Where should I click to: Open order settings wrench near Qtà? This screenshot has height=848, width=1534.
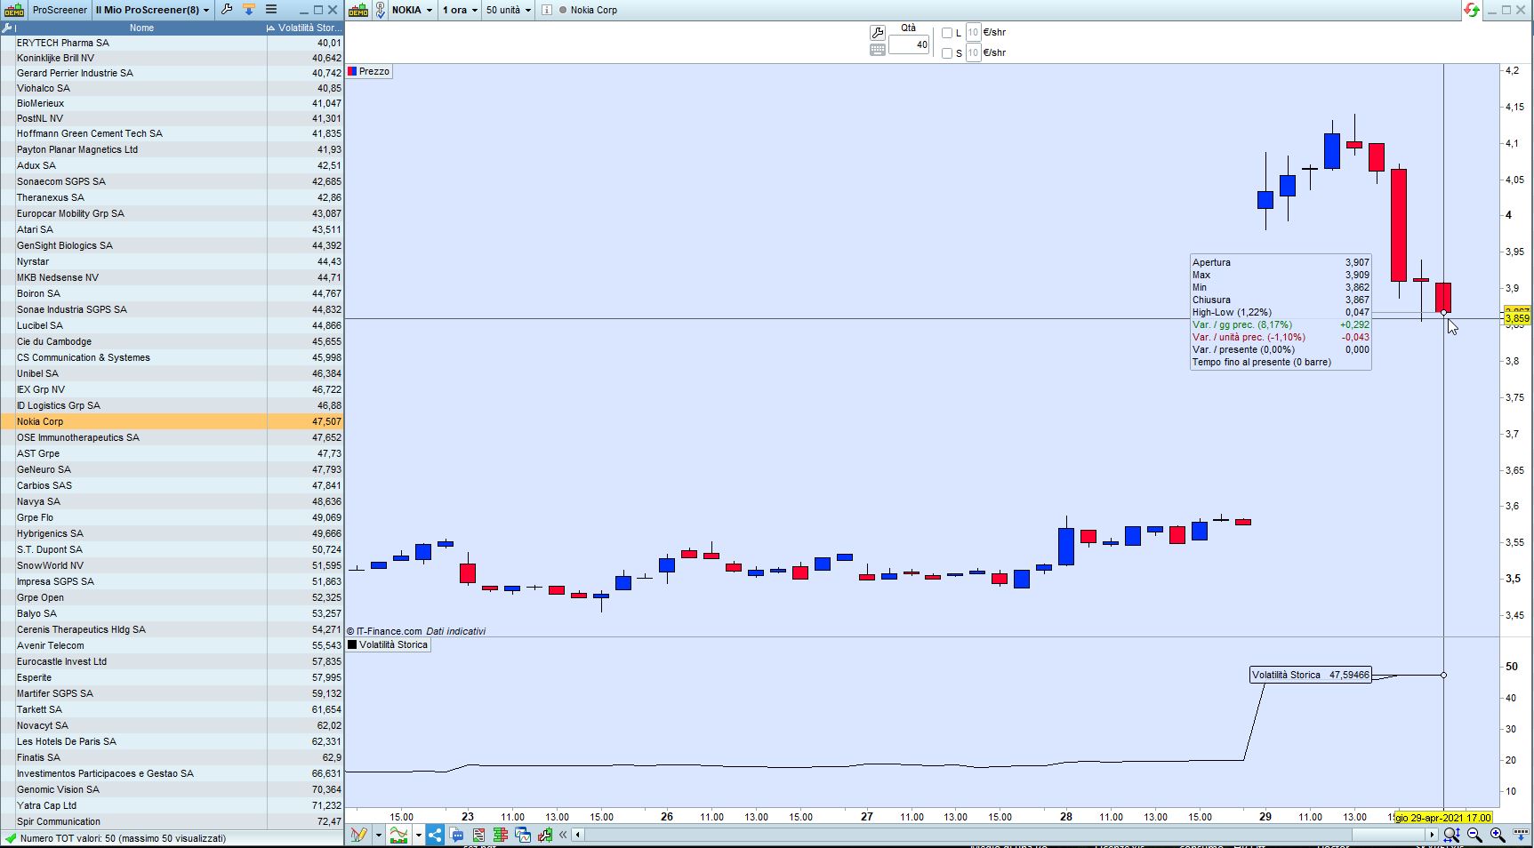878,33
